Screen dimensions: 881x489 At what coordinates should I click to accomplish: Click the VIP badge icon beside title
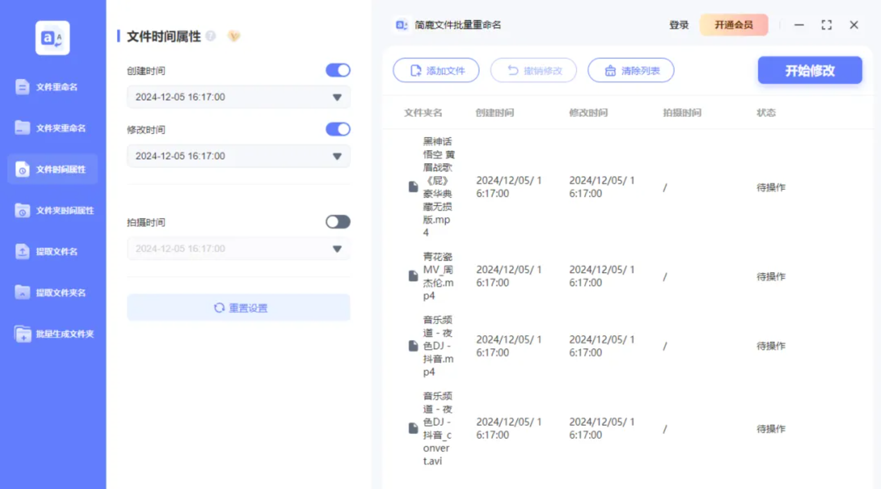tap(234, 36)
